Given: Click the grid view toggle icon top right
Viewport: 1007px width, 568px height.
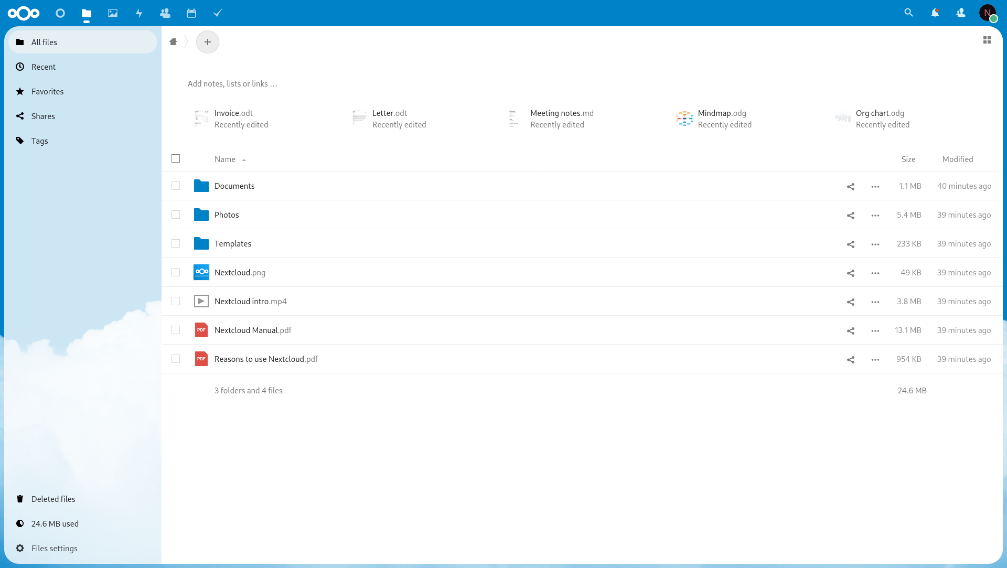Looking at the screenshot, I should [987, 39].
